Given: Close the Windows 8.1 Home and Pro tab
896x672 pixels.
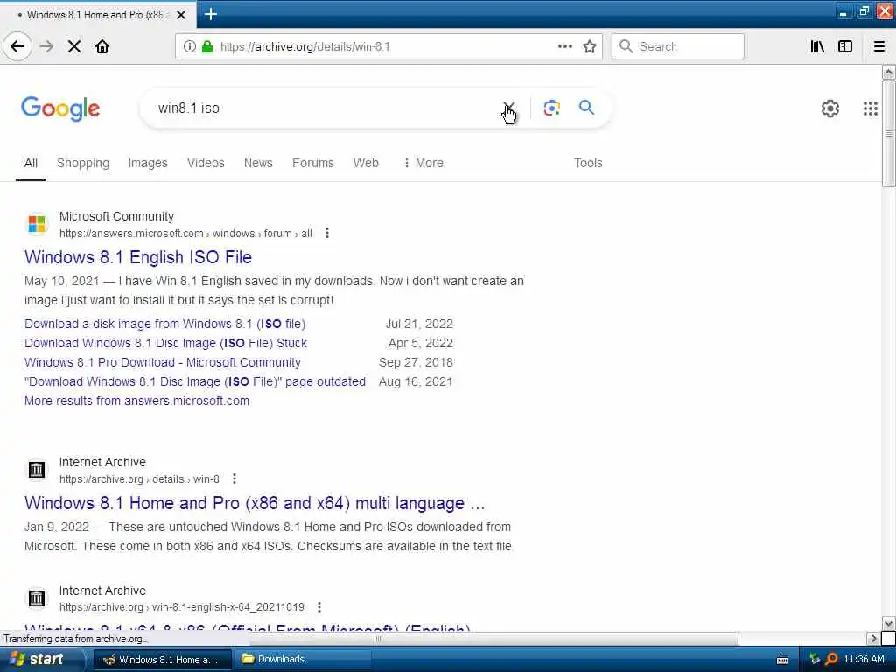Looking at the screenshot, I should click(181, 15).
